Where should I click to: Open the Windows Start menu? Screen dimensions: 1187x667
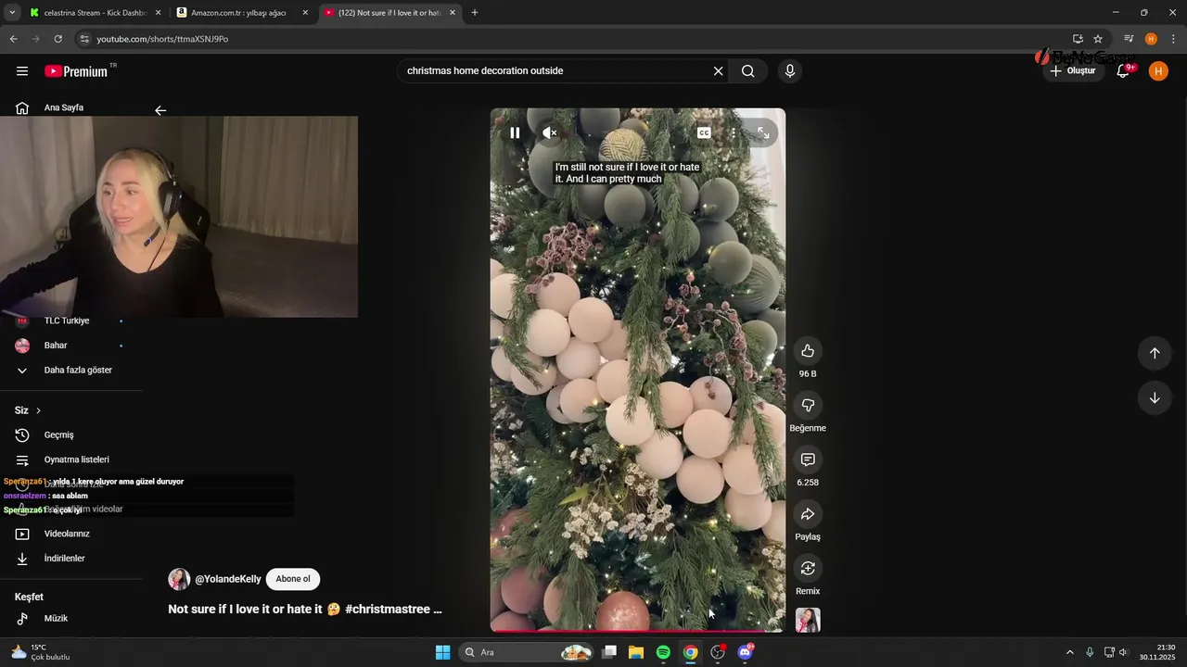[442, 652]
